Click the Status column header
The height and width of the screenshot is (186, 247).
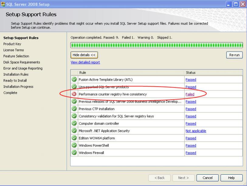pos(214,73)
